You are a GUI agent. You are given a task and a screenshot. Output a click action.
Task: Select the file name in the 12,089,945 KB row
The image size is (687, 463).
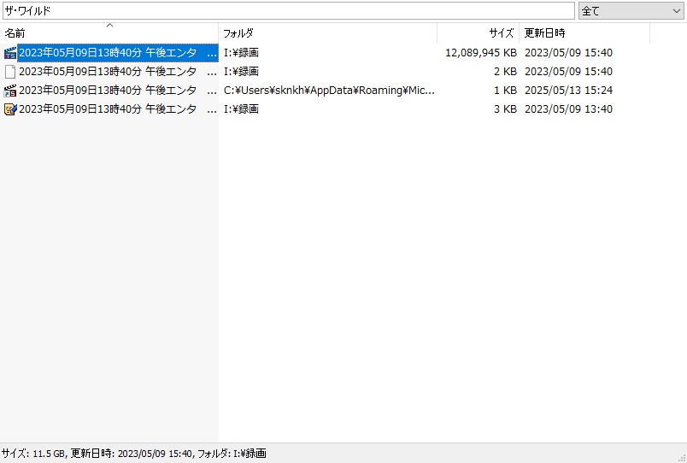click(x=118, y=53)
